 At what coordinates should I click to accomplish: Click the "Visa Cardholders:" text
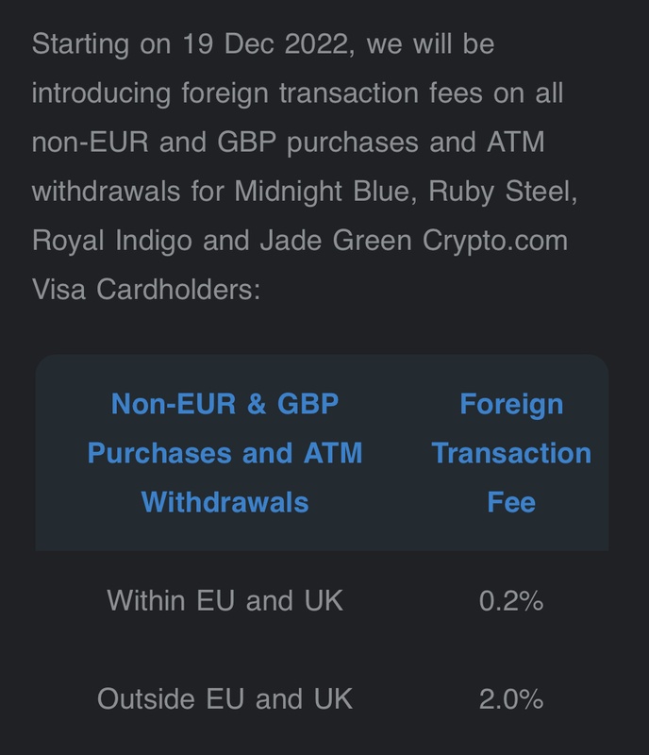(x=145, y=289)
